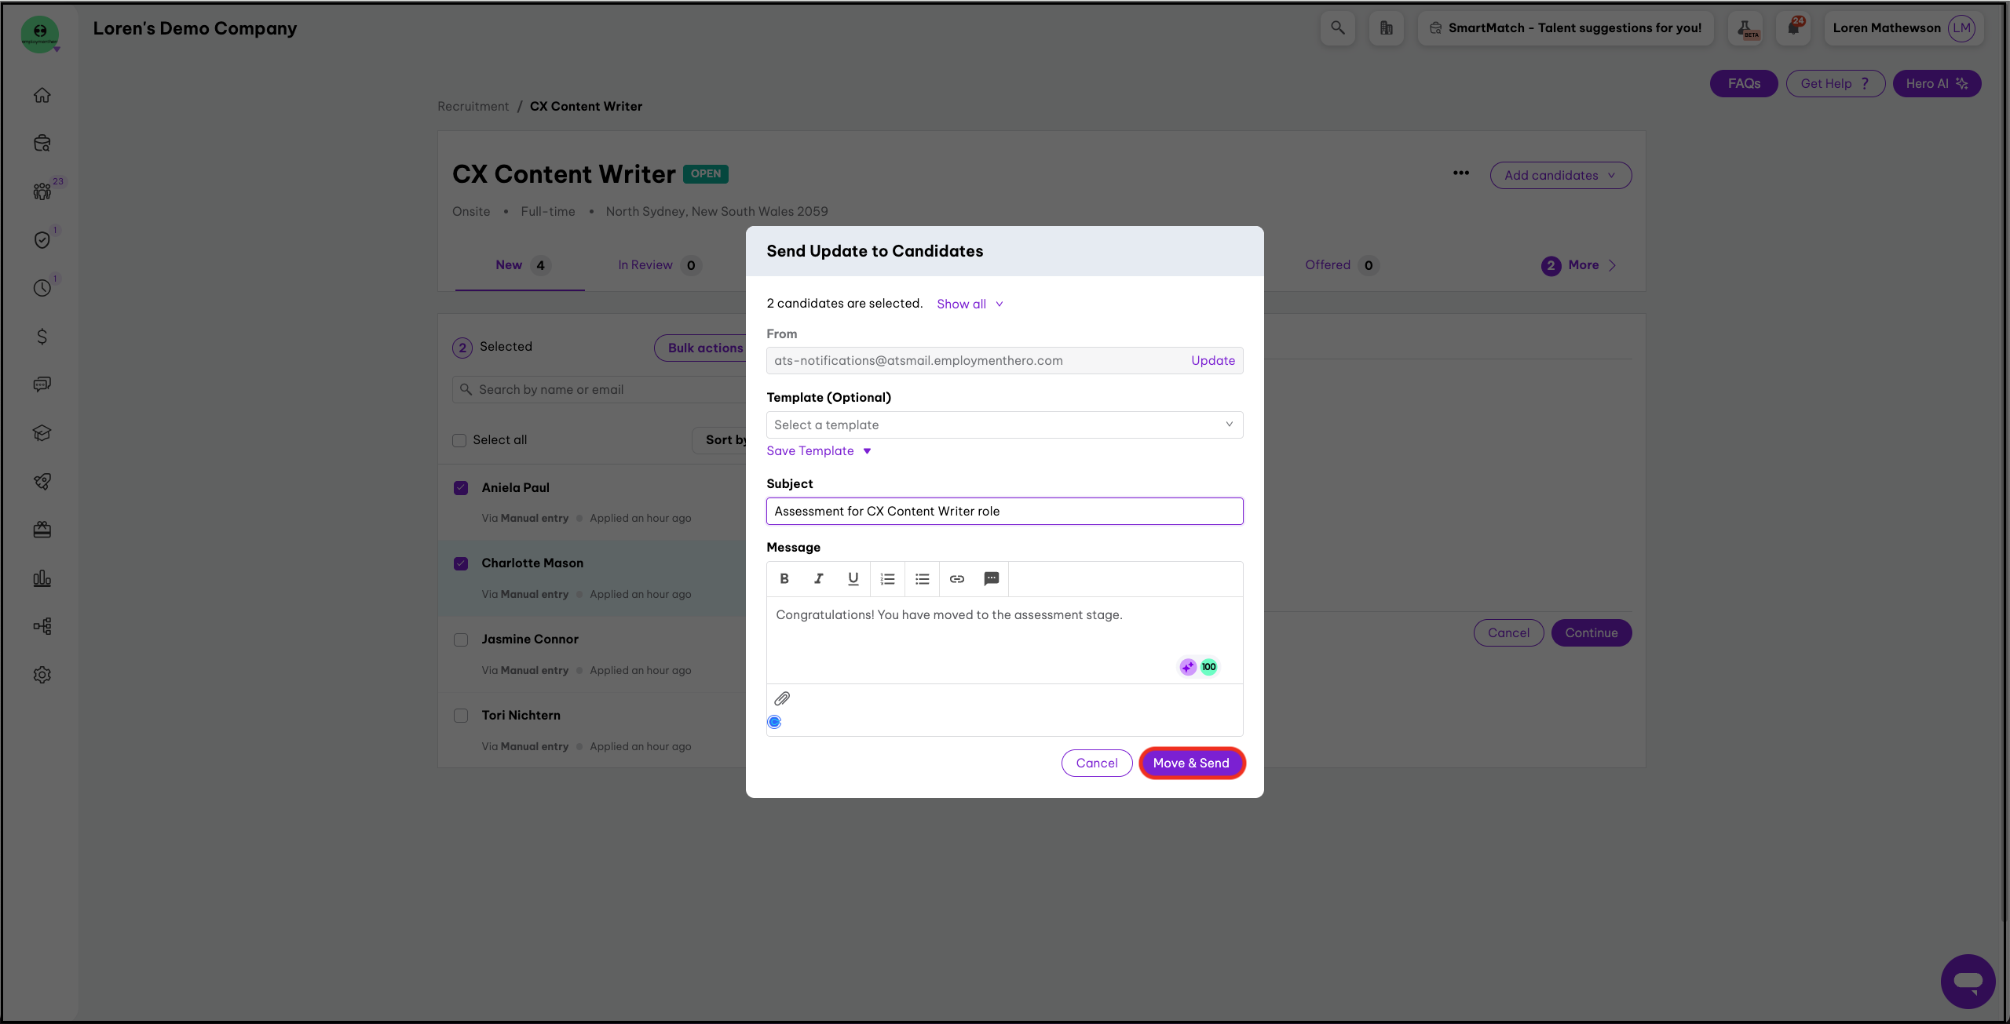Click the underline formatting icon

click(x=853, y=579)
